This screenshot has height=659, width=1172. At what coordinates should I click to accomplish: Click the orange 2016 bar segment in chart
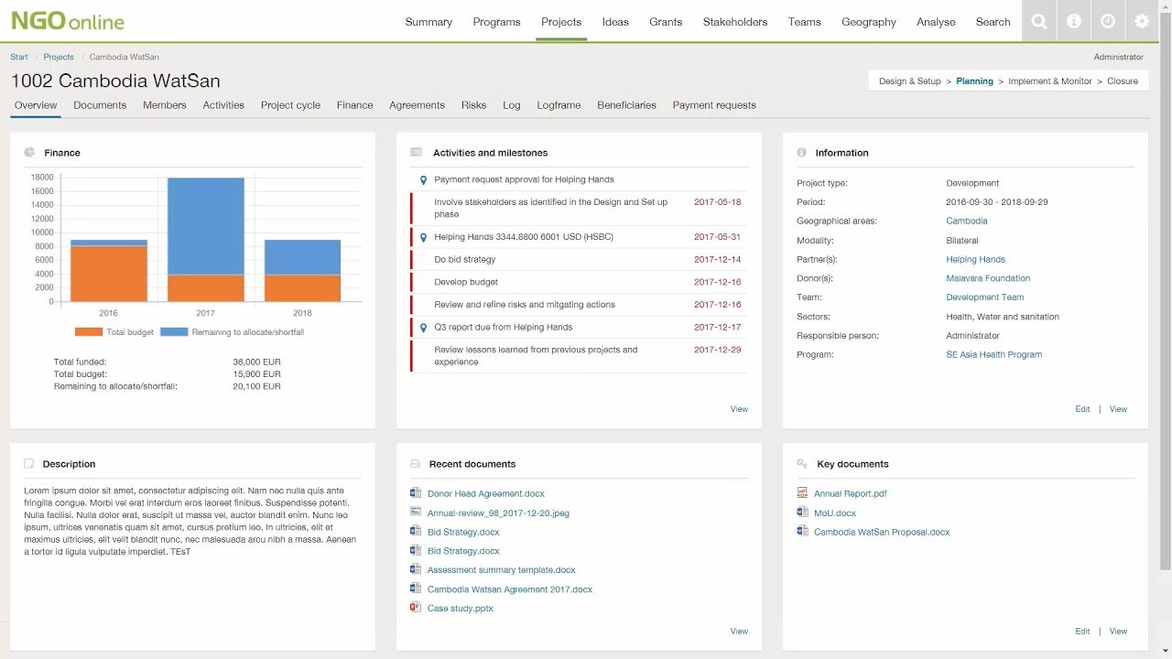click(x=109, y=274)
